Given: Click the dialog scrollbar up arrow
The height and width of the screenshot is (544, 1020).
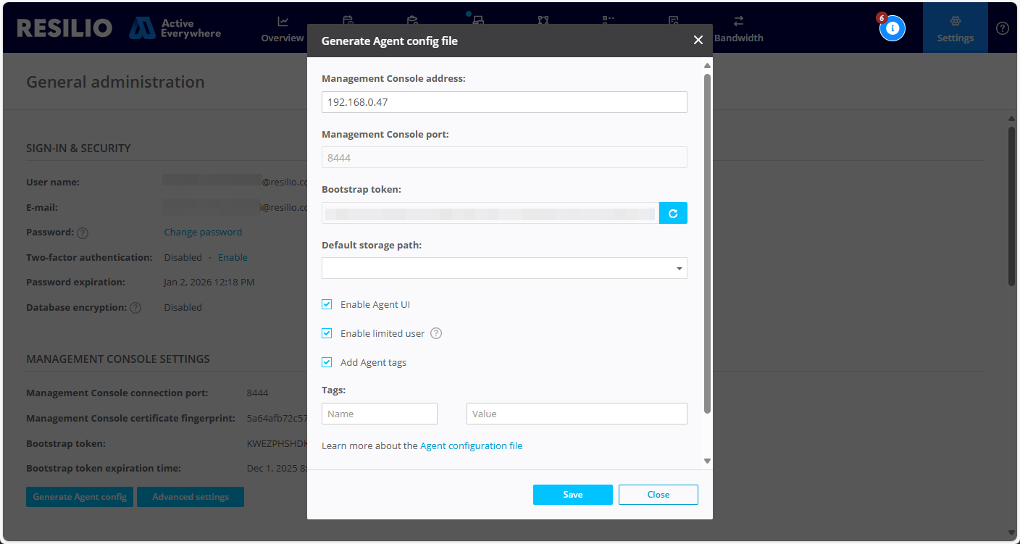Looking at the screenshot, I should [707, 66].
